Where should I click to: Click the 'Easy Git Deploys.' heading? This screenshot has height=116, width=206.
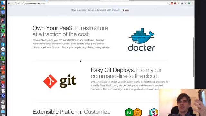(113, 70)
